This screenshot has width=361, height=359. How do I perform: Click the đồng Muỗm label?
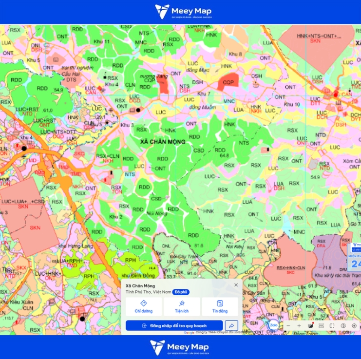(203, 107)
